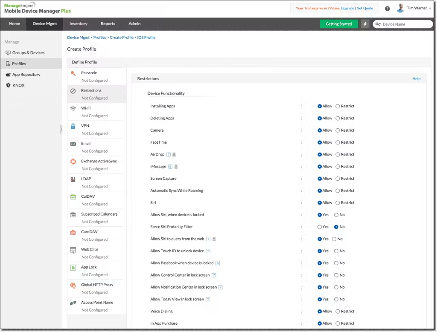This screenshot has height=332, width=437.
Task: Select the CalDAV calendar icon
Action: (73, 197)
